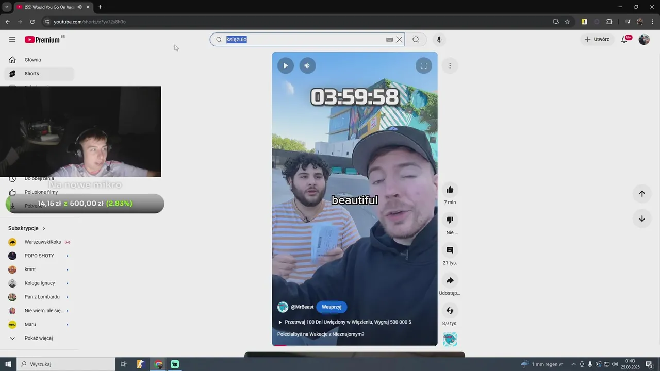Screen dimensions: 660x371
Task: Mute the tab via speaker icon
Action: coord(80,7)
